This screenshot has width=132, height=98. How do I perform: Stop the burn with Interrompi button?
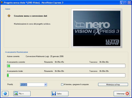coord(122,94)
